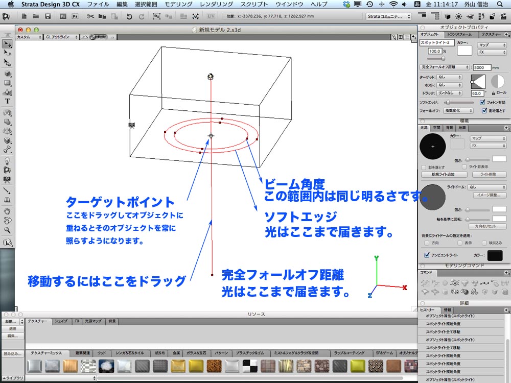
Task: Open the Strata コミュニティ dropdown in toolbar
Action: click(x=389, y=16)
